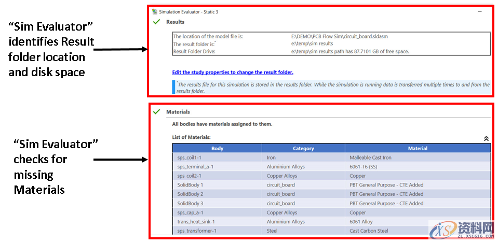The image size is (498, 243).
Task: Click the green checkmark beside Materials
Action: [156, 111]
